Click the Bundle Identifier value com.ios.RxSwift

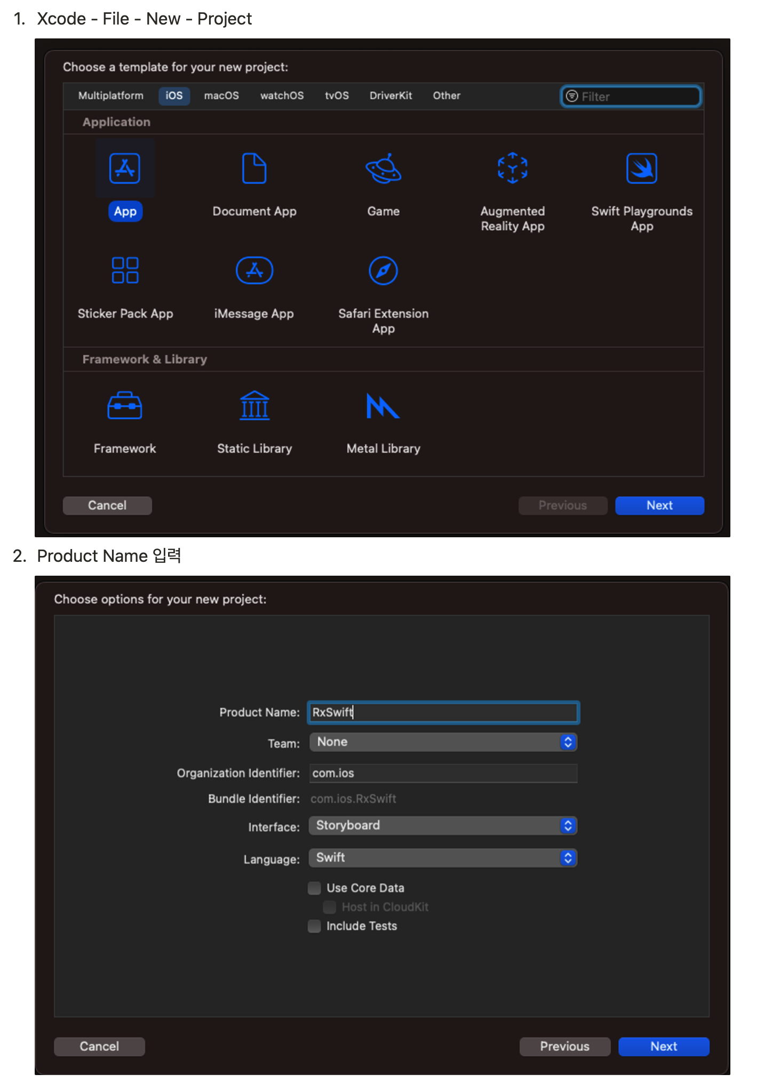[x=353, y=799]
